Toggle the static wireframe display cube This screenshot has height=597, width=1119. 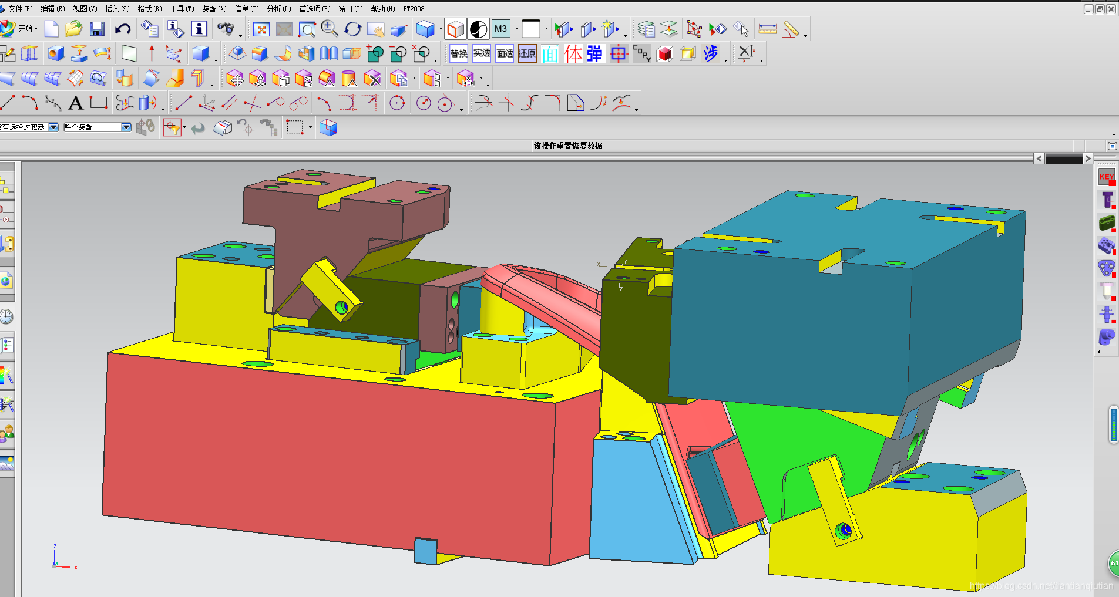tap(455, 29)
